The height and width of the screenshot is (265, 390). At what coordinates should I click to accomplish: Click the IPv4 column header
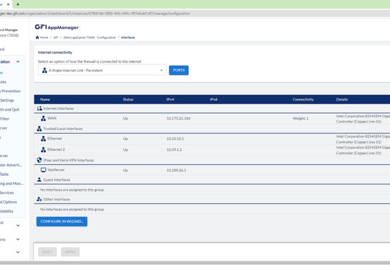click(x=170, y=99)
